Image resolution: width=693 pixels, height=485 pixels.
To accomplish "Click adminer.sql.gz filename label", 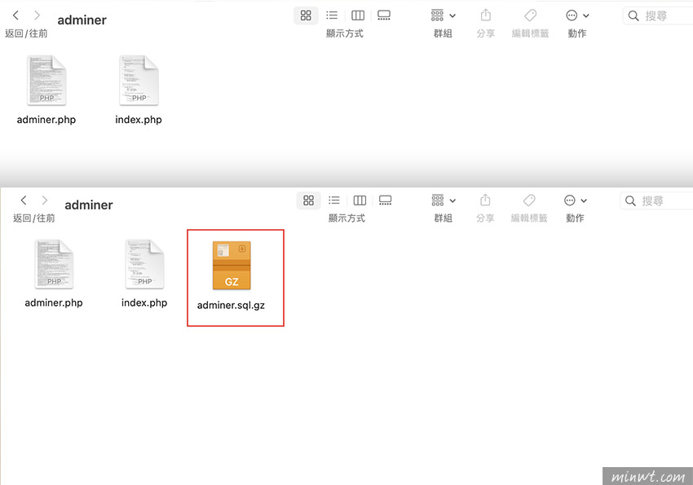I will pos(231,305).
